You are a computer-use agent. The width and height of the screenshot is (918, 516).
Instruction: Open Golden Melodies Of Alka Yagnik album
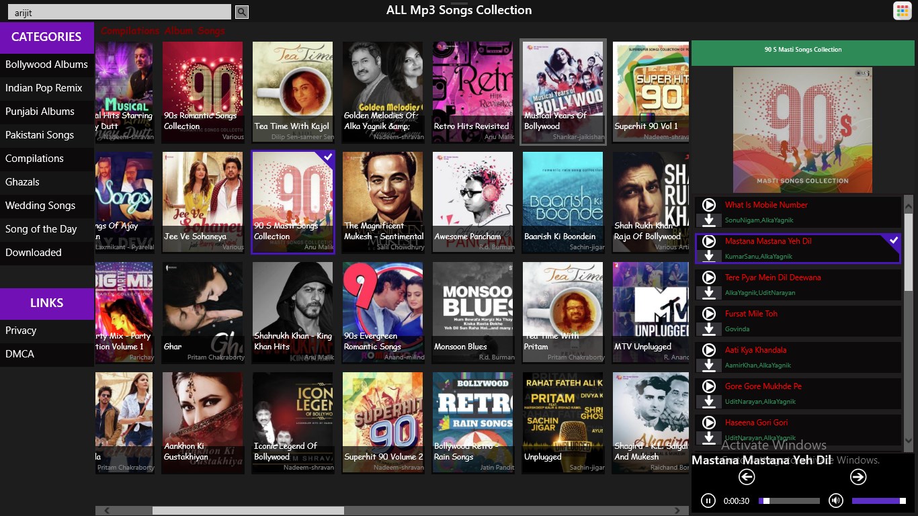pos(383,92)
